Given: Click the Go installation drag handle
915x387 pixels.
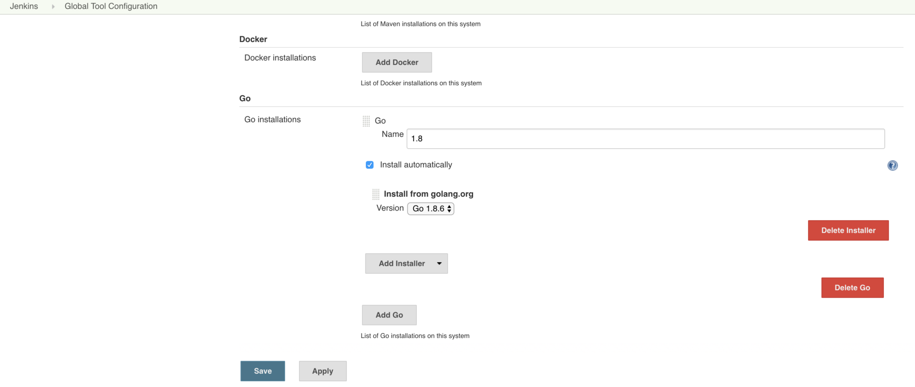Looking at the screenshot, I should point(366,121).
